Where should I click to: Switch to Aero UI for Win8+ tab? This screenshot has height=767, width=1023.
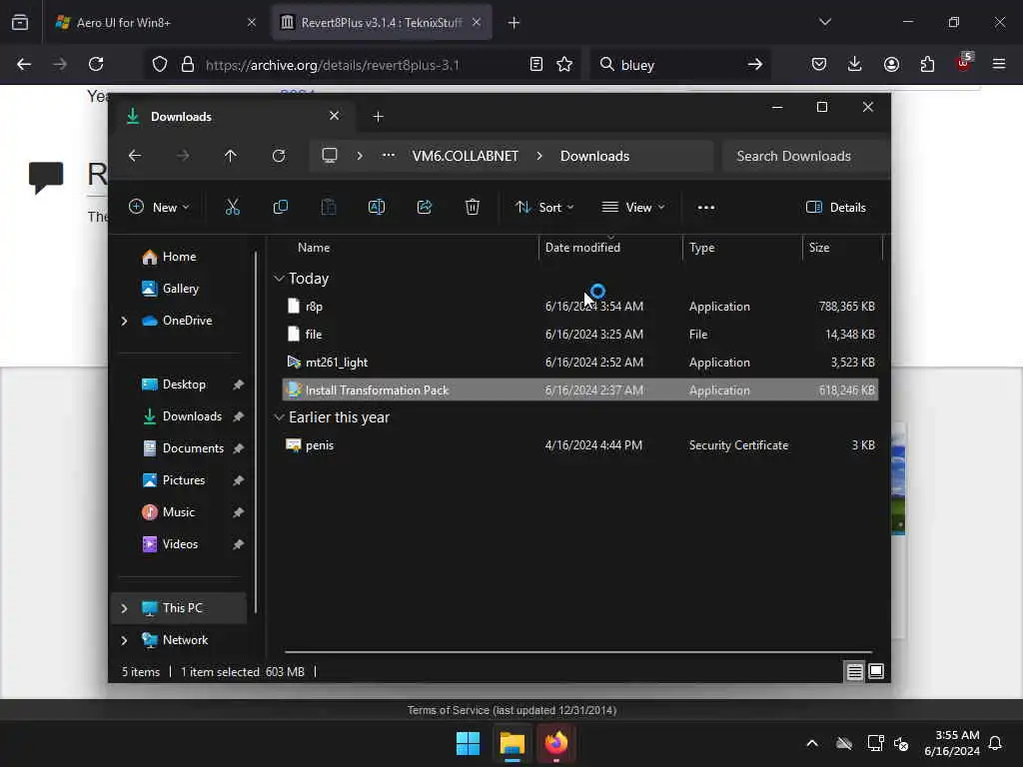click(x=155, y=23)
